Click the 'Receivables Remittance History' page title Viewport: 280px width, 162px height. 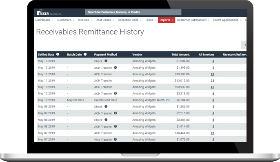point(90,32)
